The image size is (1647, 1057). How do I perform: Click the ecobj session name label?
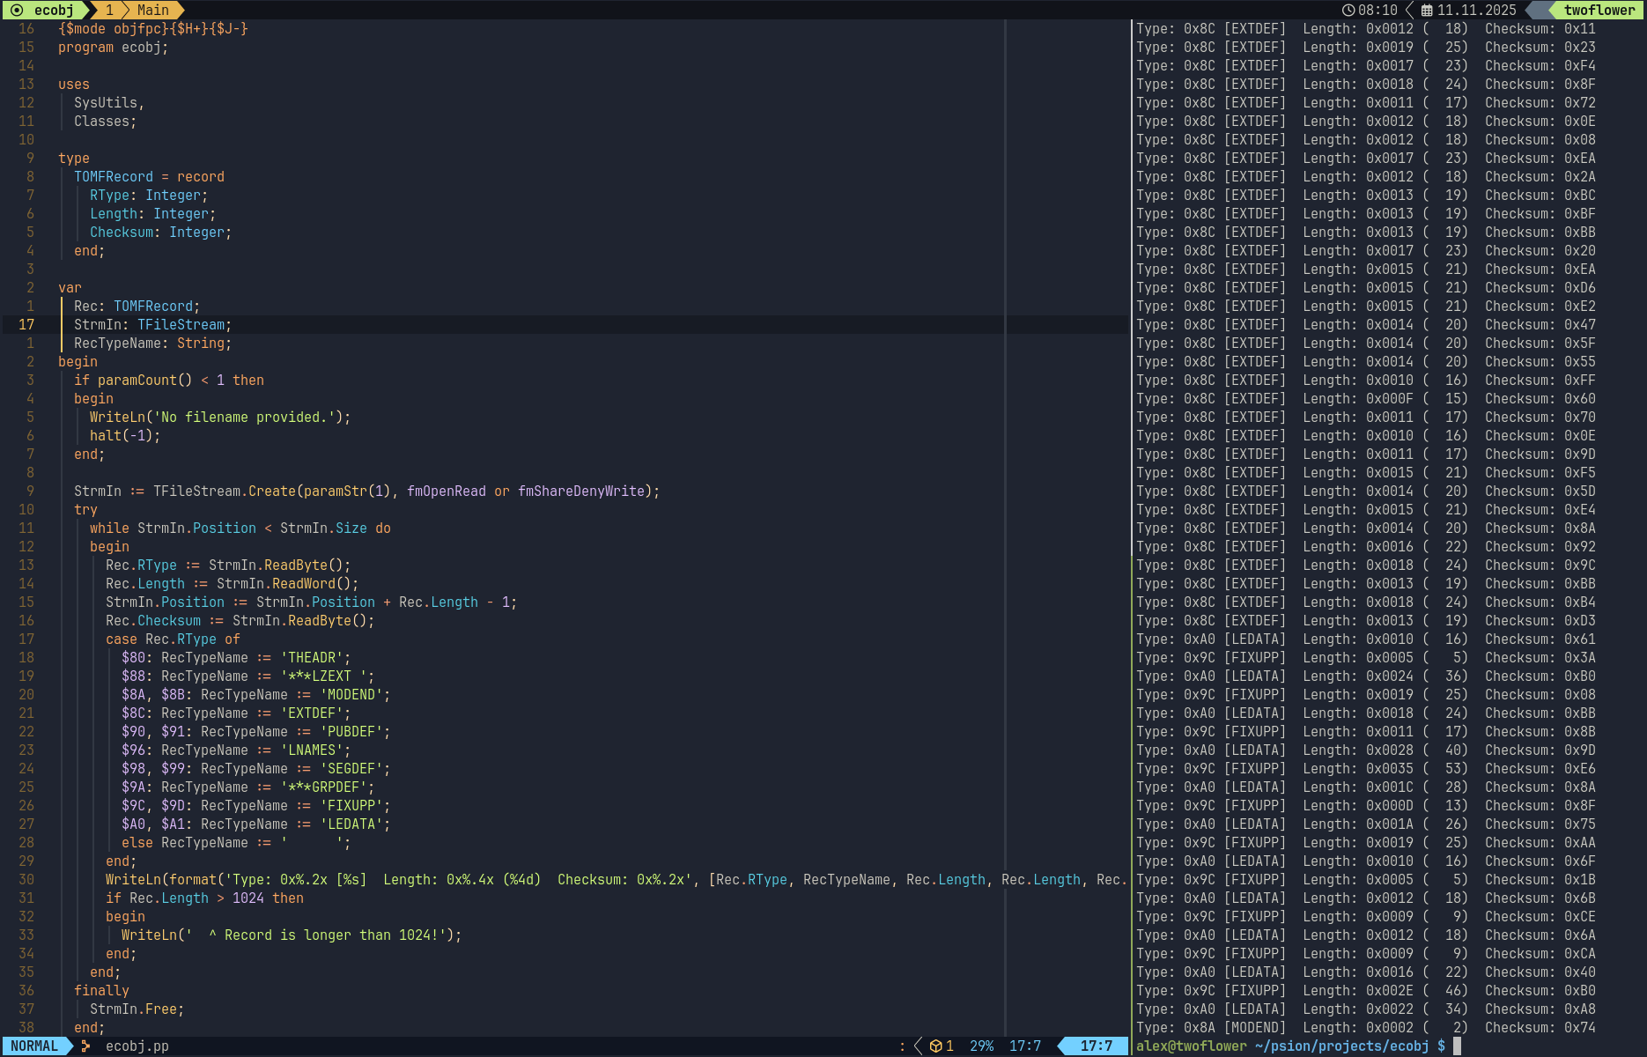coord(54,10)
